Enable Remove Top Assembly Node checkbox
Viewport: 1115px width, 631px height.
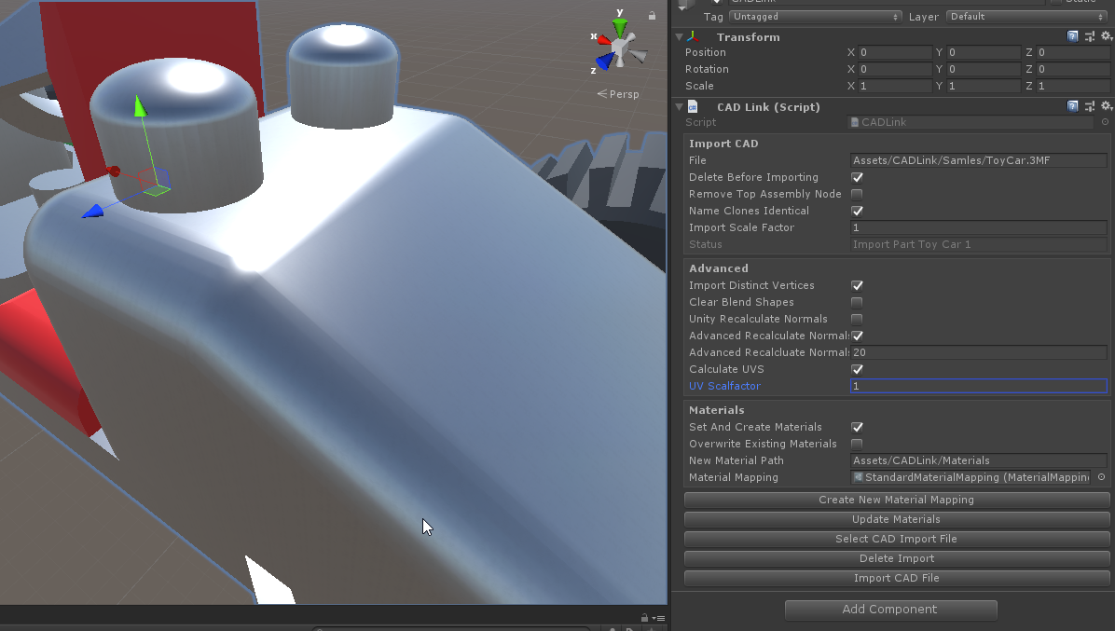tap(857, 194)
